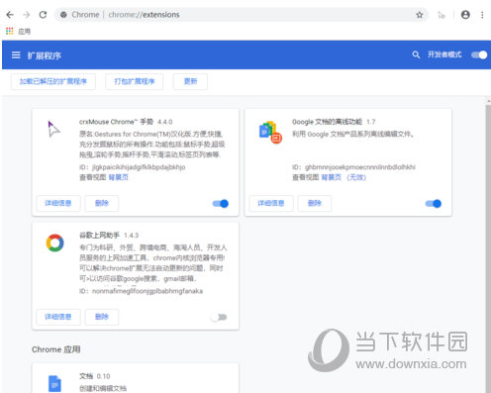Enable the 谷歌上网助手 extension toggle

[219, 317]
